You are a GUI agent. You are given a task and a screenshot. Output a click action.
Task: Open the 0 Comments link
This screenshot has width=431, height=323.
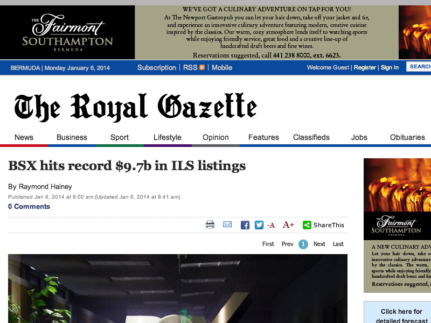click(x=29, y=206)
